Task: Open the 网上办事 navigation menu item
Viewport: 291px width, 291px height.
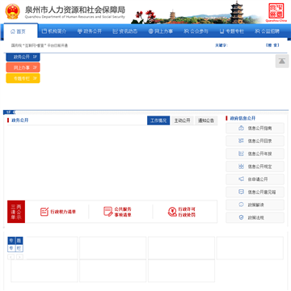Action: tap(161, 32)
